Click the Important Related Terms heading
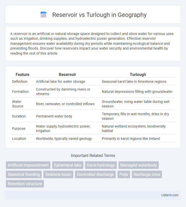186x207 pixels. point(93,155)
